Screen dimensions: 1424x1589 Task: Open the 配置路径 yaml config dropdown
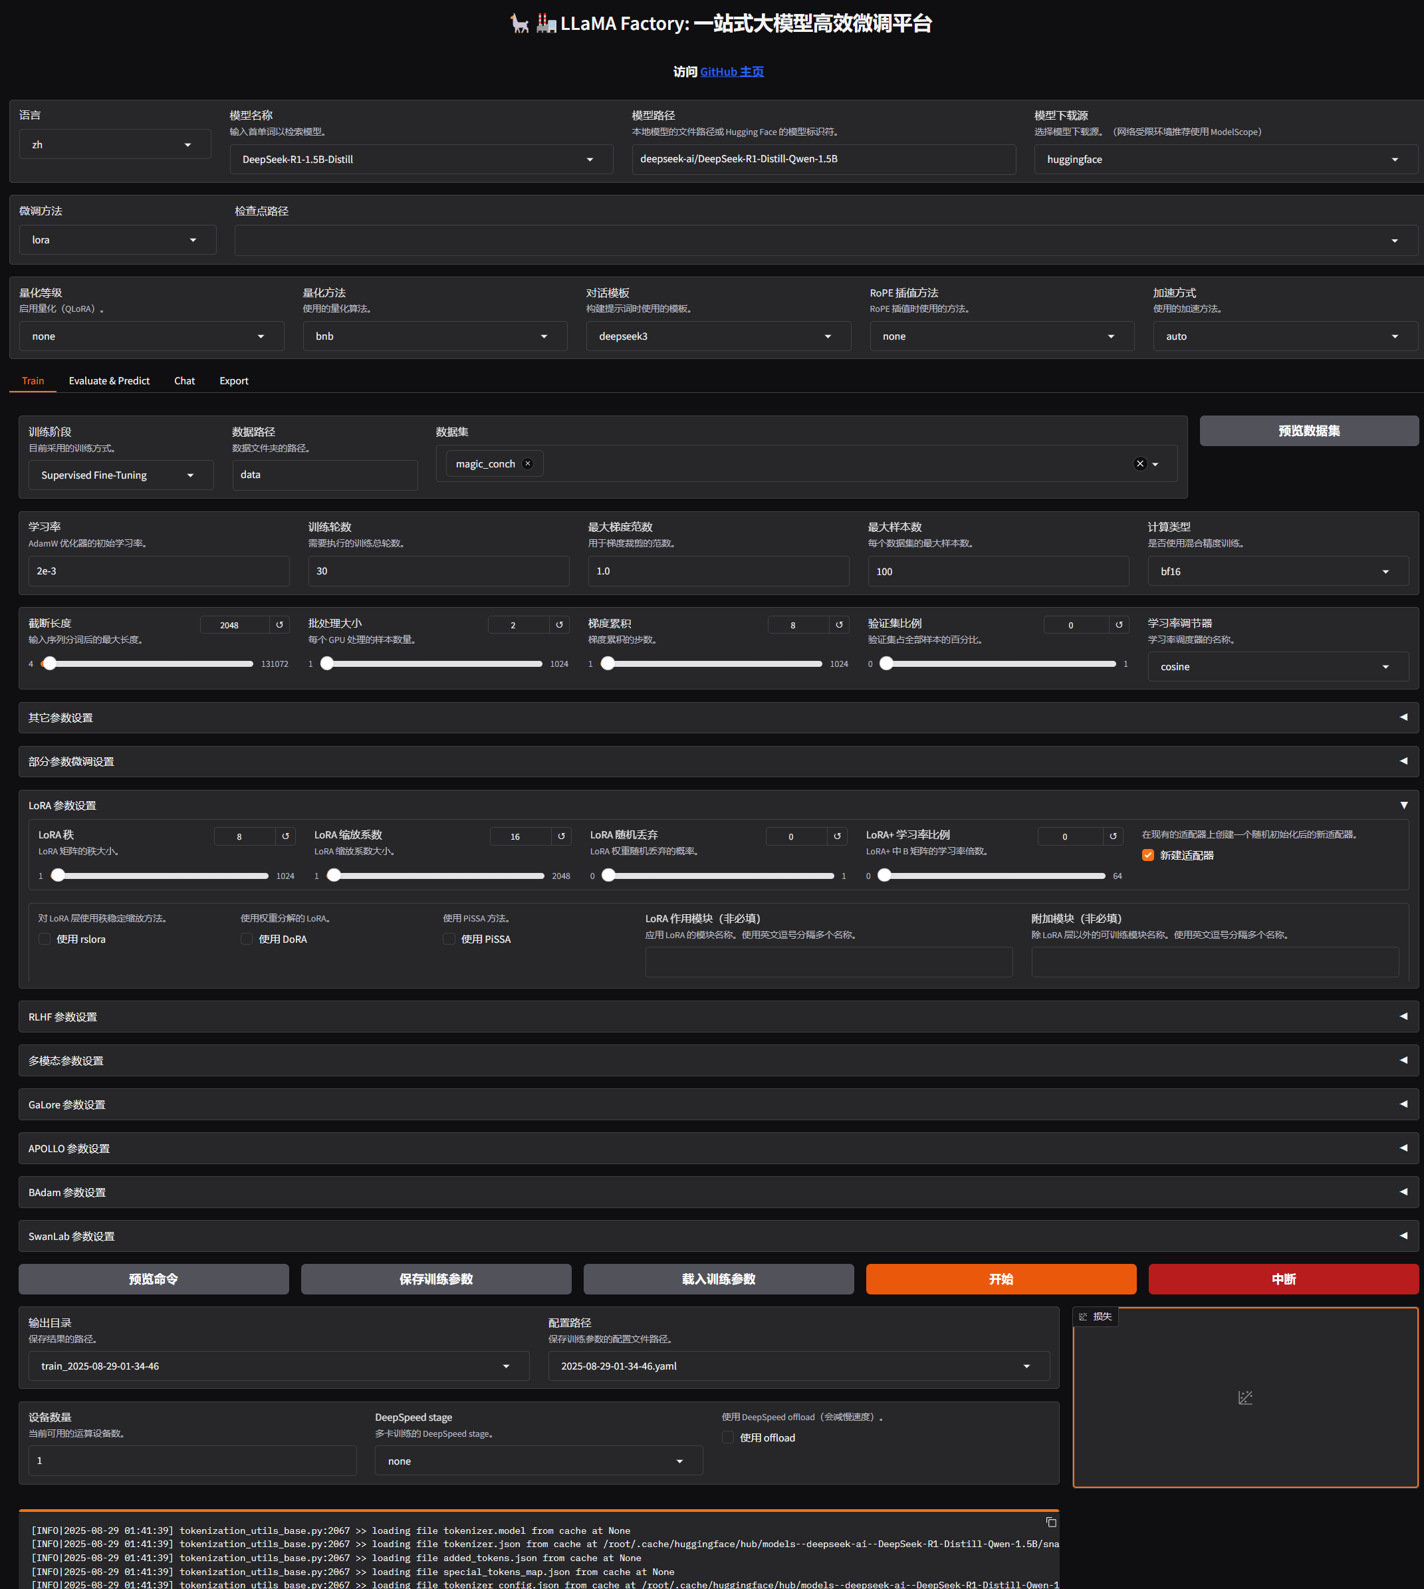point(799,1366)
